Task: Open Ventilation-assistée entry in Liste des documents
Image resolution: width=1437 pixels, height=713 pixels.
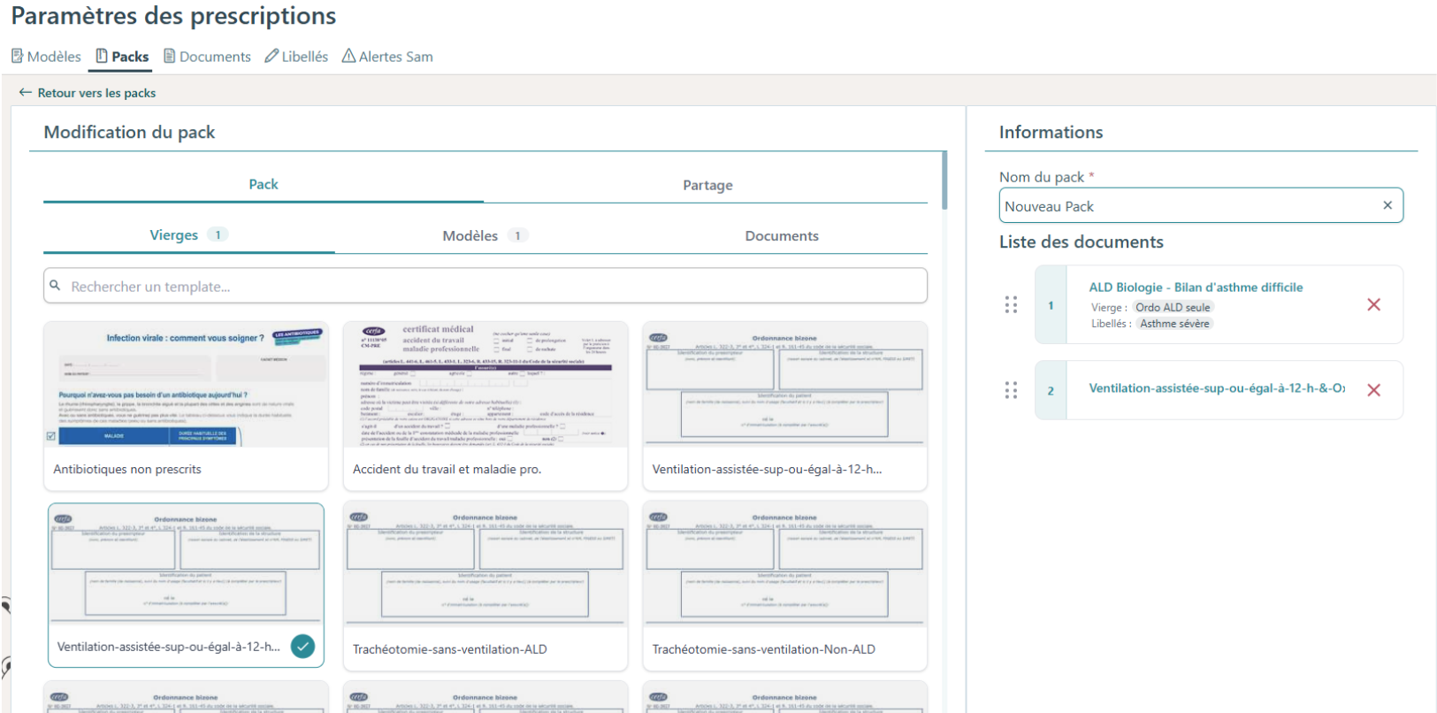Action: pyautogui.click(x=1217, y=388)
